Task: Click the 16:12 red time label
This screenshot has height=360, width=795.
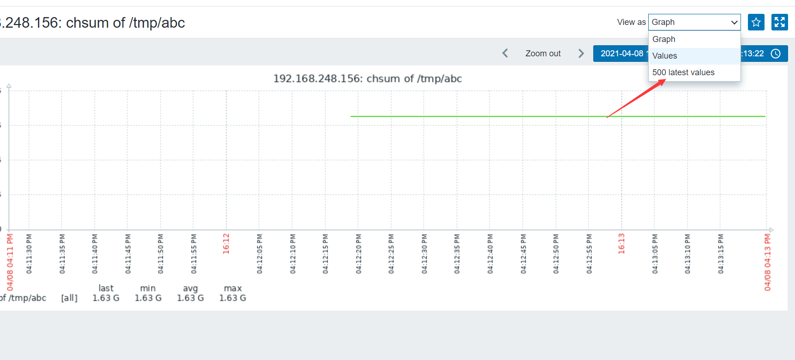Action: click(x=226, y=244)
